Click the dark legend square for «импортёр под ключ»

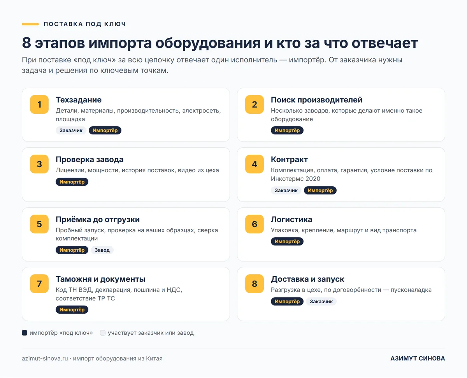[25, 333]
